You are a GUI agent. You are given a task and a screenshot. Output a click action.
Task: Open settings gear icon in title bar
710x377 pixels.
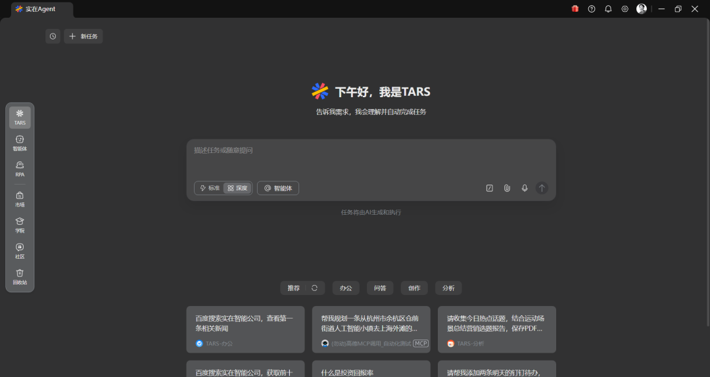(625, 9)
